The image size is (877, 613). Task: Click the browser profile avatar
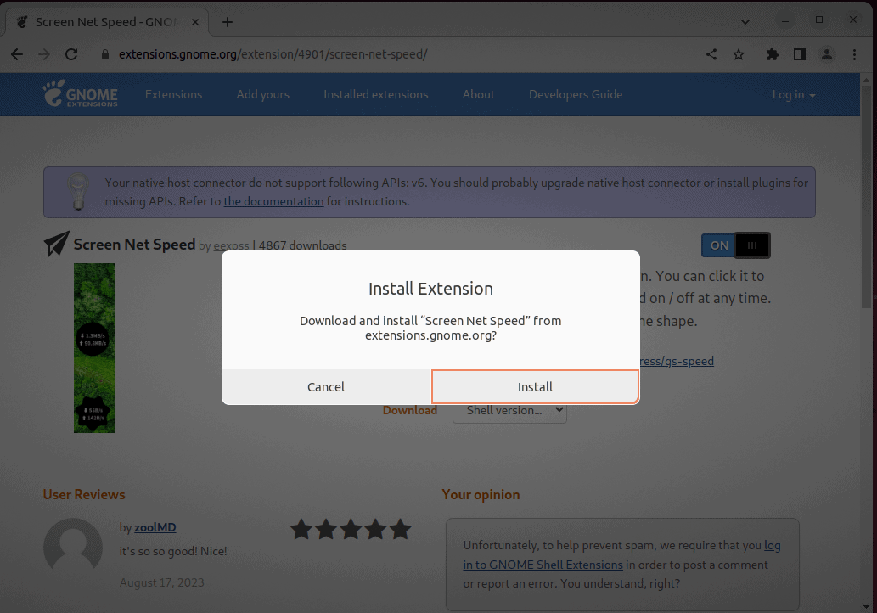pyautogui.click(x=826, y=53)
